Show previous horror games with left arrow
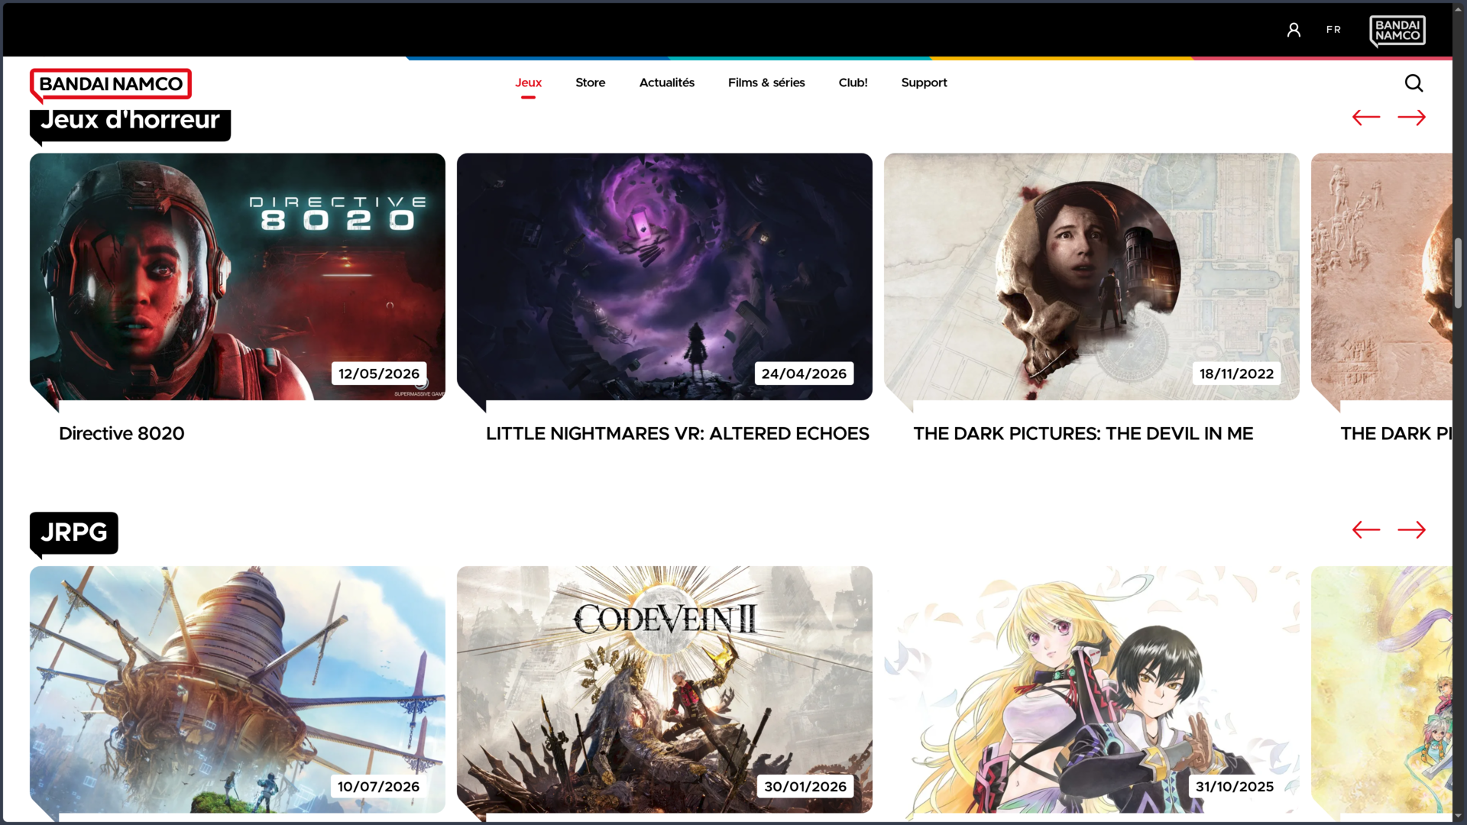The image size is (1467, 825). coord(1365,118)
